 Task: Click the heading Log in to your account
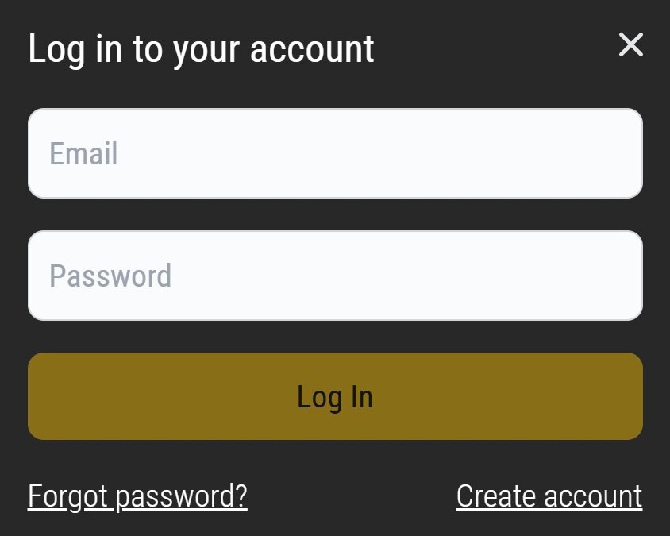[201, 51]
